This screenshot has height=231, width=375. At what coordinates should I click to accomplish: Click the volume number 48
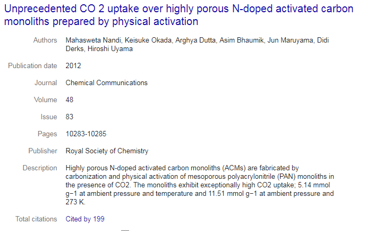[70, 100]
